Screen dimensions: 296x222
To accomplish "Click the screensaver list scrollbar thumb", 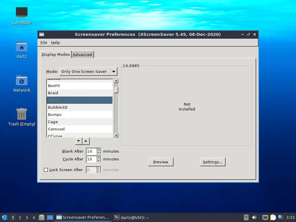I will 116,90.
